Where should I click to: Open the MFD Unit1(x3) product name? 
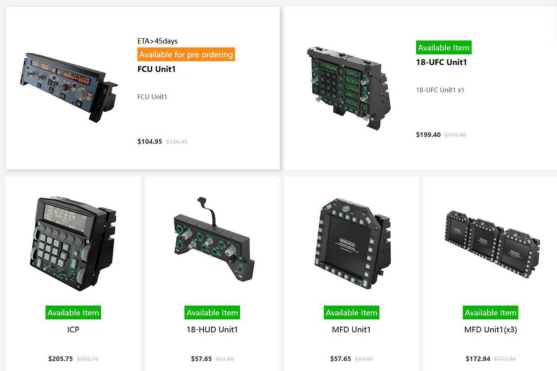pyautogui.click(x=491, y=329)
